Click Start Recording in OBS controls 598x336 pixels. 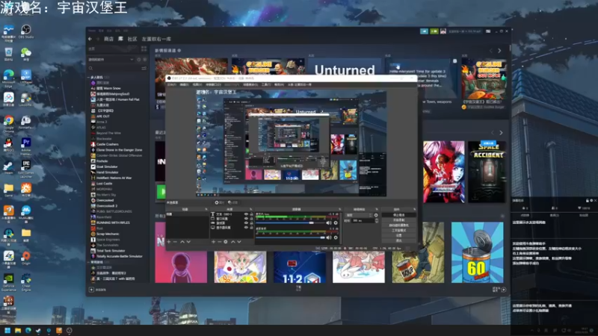pos(398,220)
